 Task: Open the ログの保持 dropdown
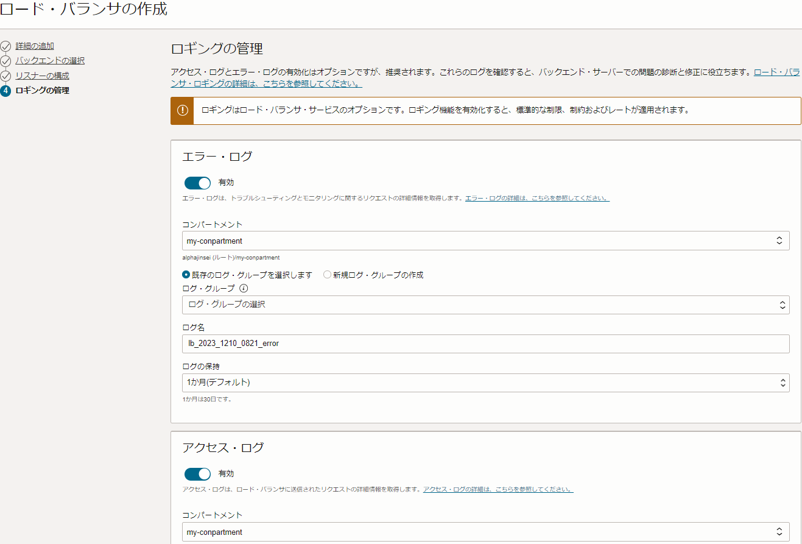pos(486,383)
